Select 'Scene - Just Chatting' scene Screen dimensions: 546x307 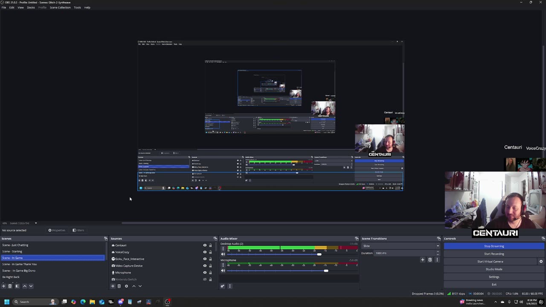pos(53,245)
